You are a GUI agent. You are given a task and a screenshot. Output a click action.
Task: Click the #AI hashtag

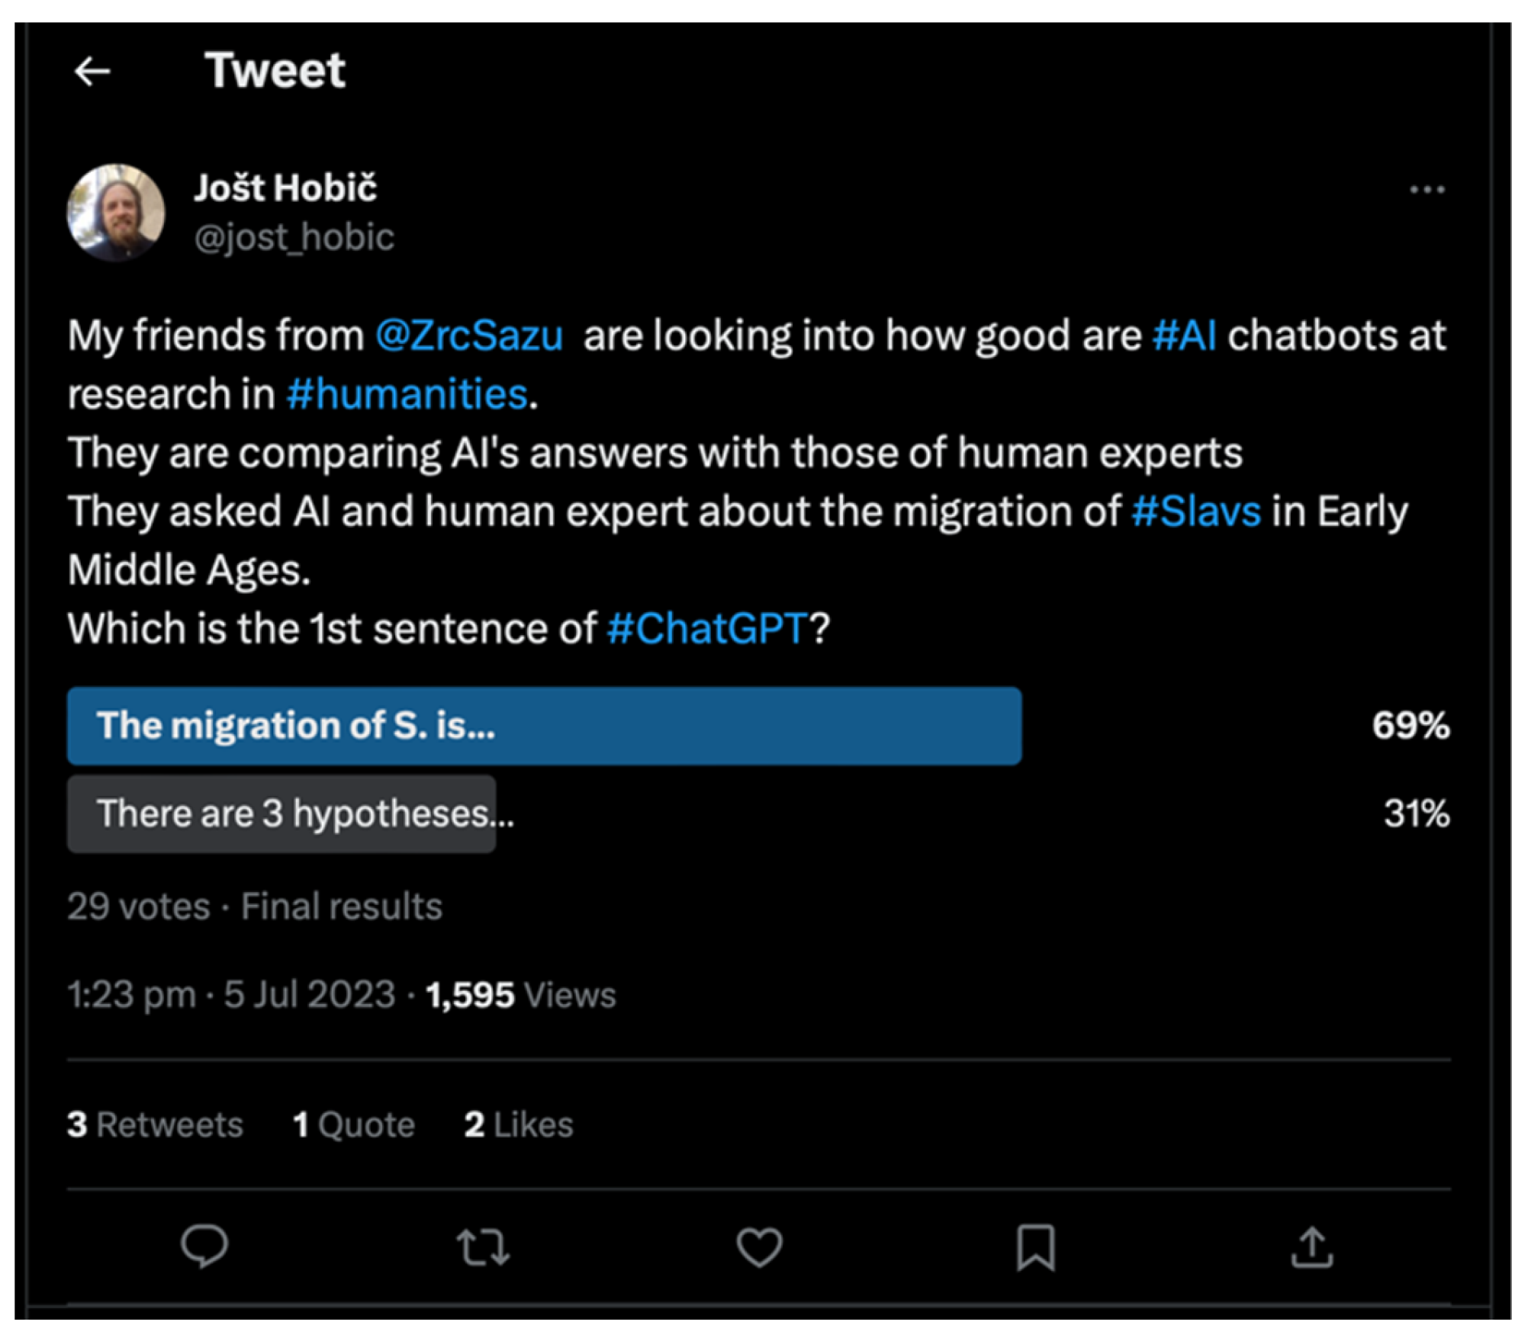pos(1183,335)
